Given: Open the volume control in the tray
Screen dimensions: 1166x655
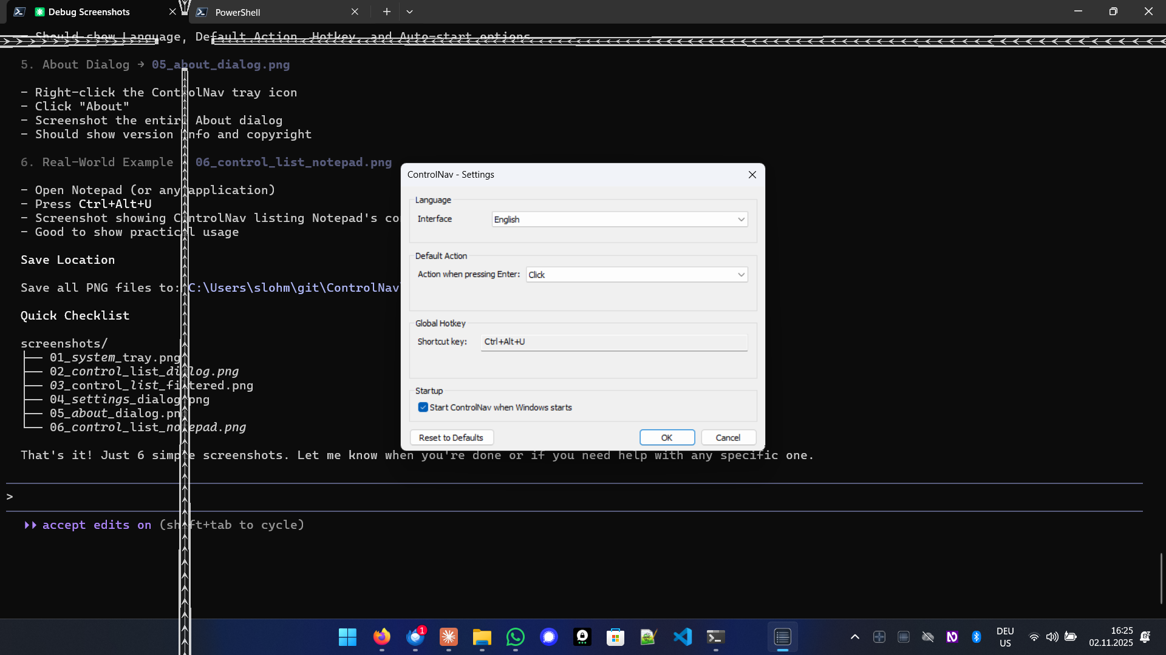Looking at the screenshot, I should pos(1052,637).
